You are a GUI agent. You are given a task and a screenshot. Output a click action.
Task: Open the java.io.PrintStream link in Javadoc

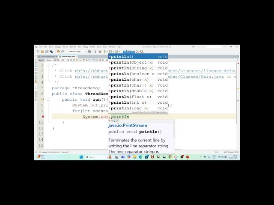pos(128,125)
